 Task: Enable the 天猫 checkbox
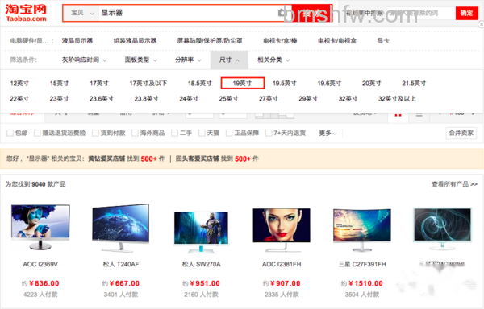[x=202, y=133]
